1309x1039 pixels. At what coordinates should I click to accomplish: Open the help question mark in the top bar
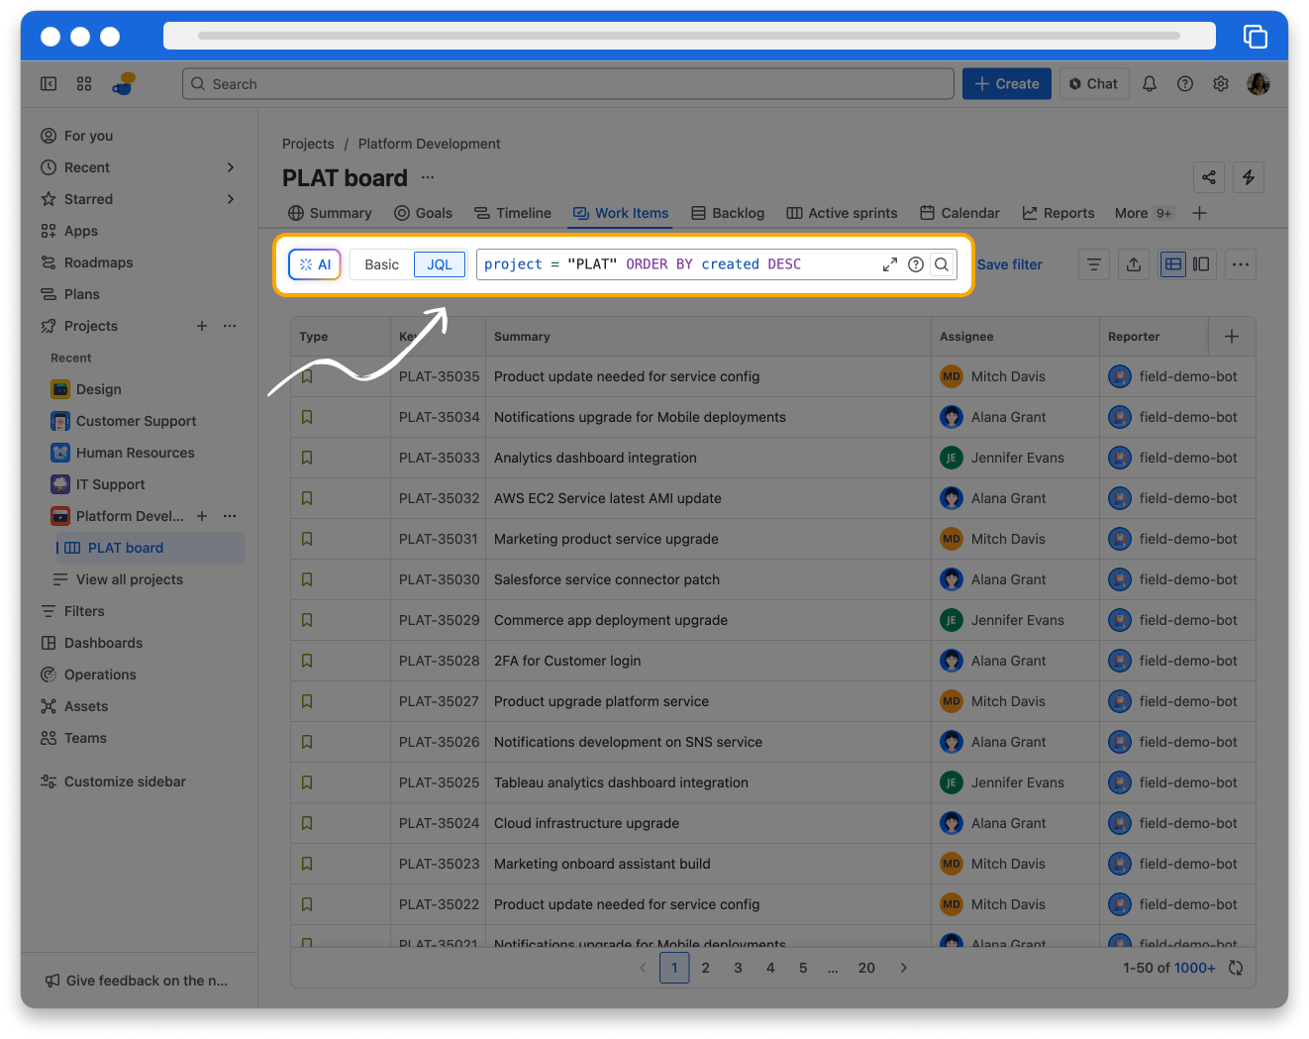[x=1185, y=84]
